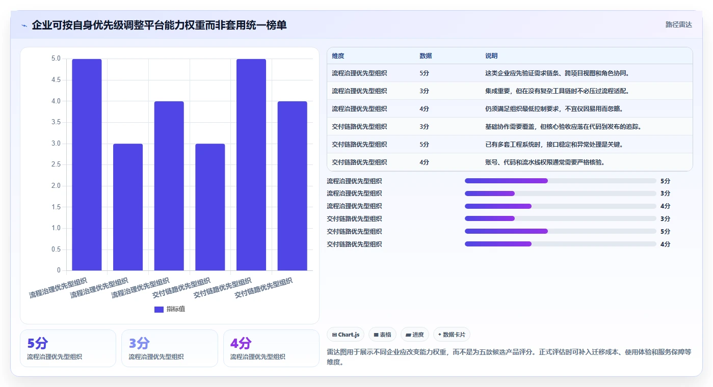Click the 交付链路优先型组织 cell in the 接口稳定 row
The height and width of the screenshot is (387, 713).
pyautogui.click(x=359, y=145)
